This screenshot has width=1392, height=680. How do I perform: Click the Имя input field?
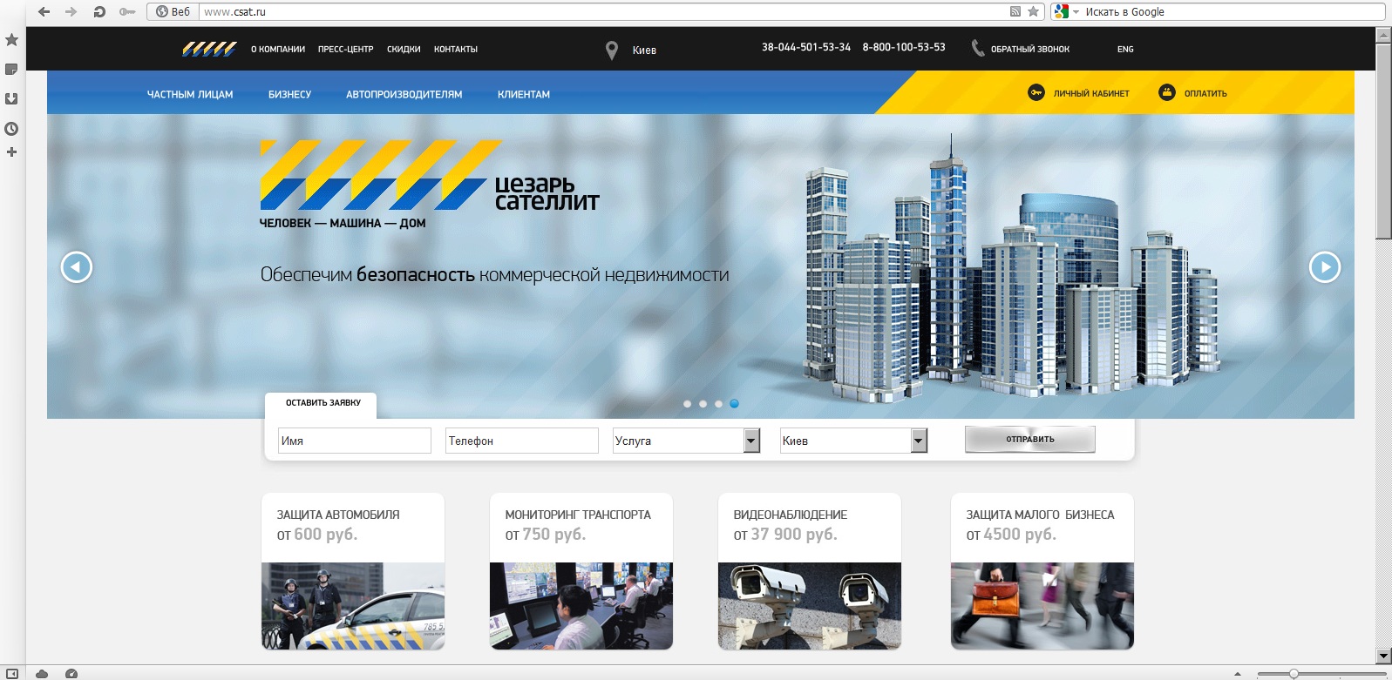[355, 441]
